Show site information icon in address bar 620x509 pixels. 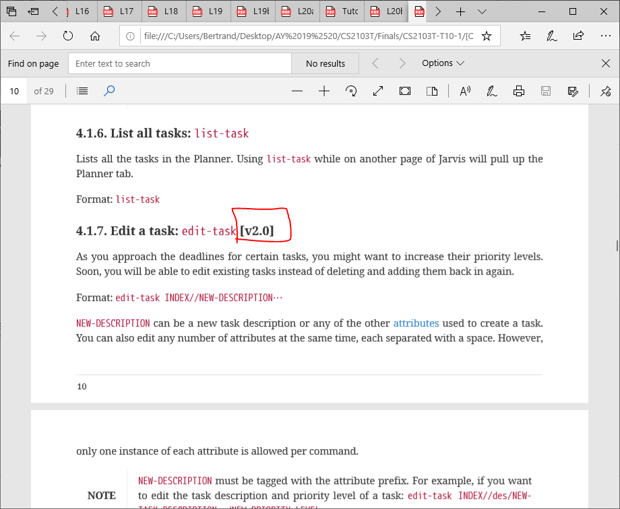tap(130, 36)
